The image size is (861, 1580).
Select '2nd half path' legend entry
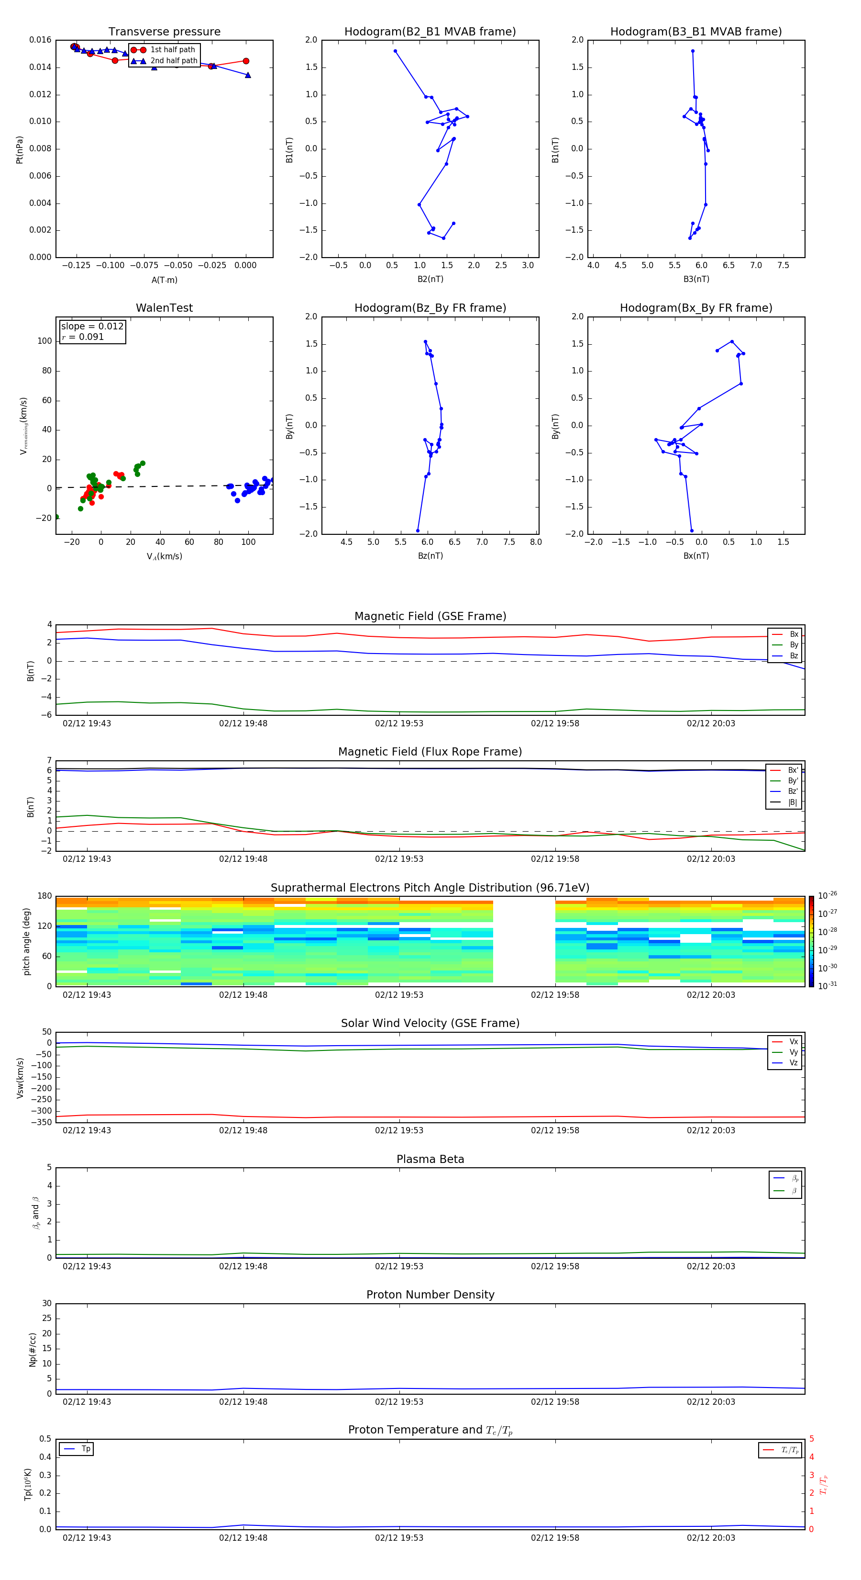[165, 61]
